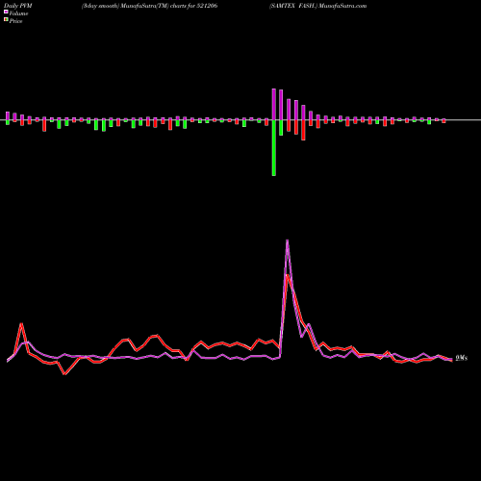Click the Price legend color swatch

[x=6, y=19]
